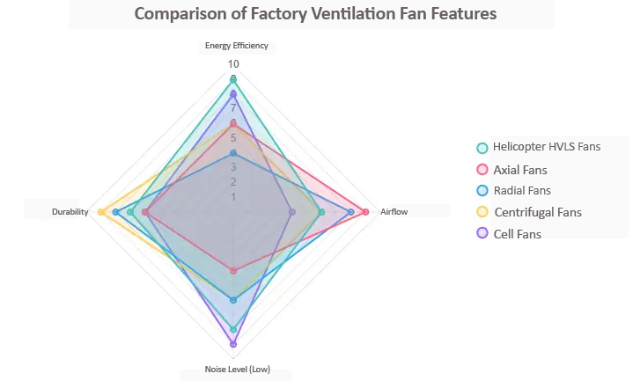633x381 pixels.
Task: Click the Axial Fans legend marker circle
Action: tap(482, 169)
